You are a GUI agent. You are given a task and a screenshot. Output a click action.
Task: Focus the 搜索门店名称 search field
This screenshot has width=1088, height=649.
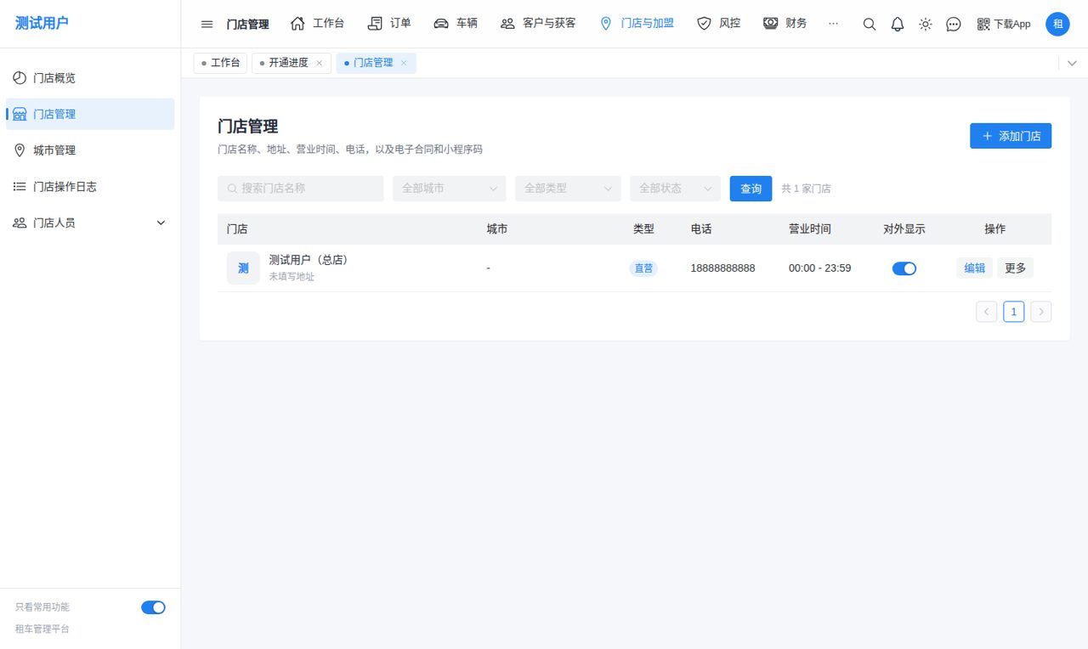[x=301, y=189]
